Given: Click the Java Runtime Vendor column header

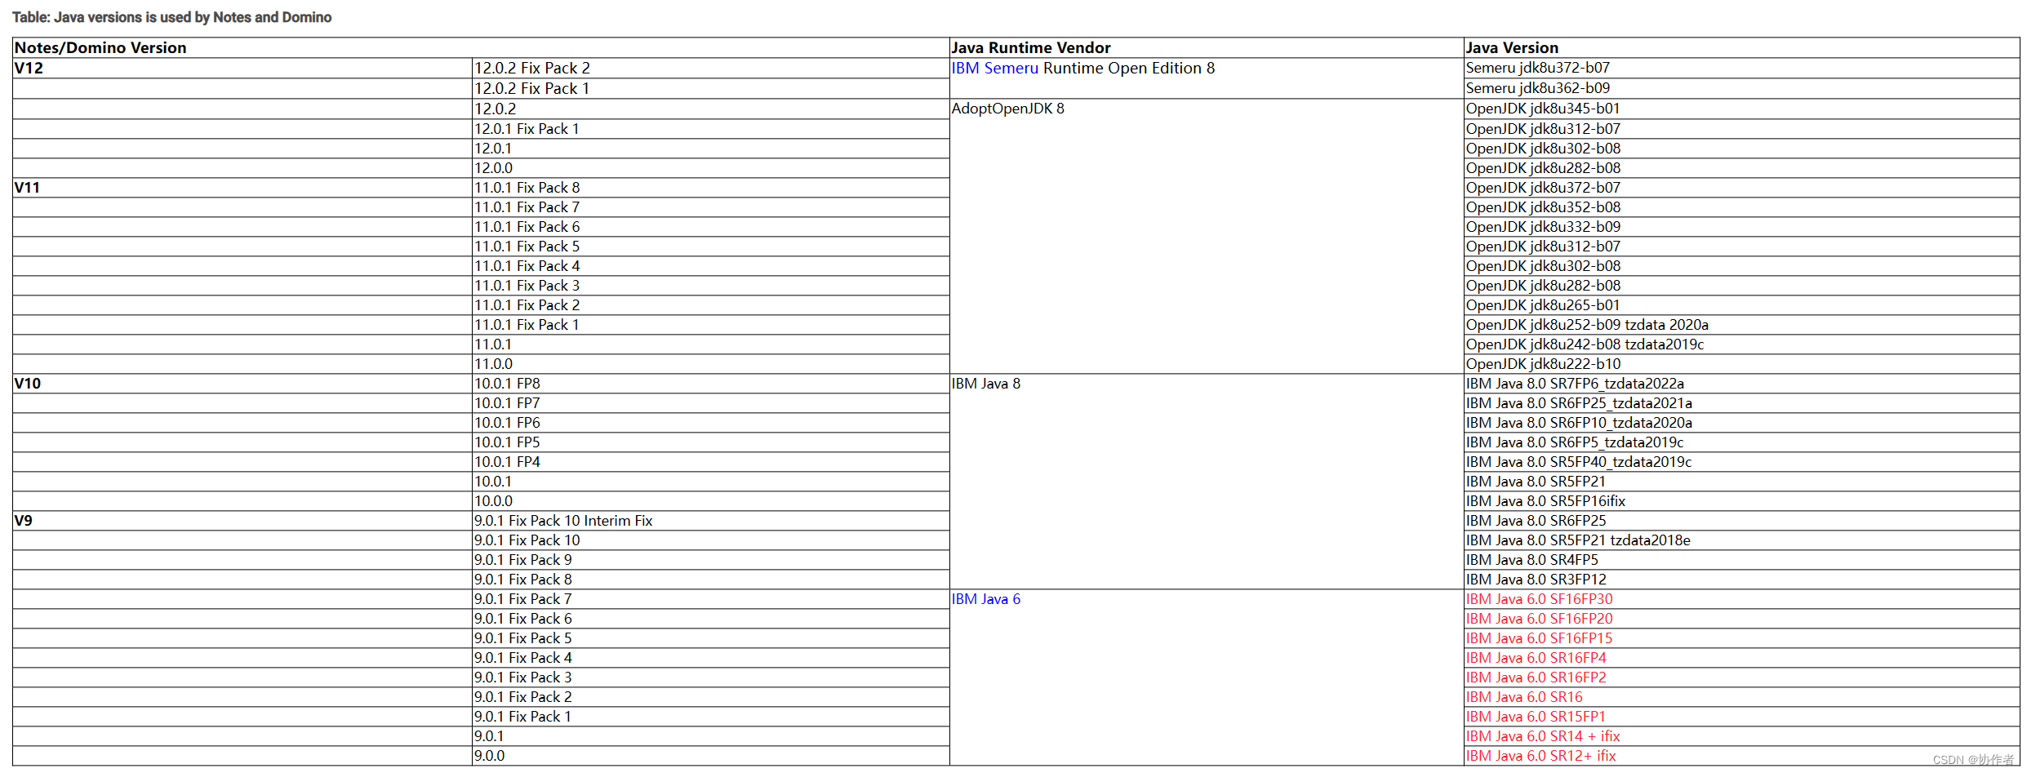Looking at the screenshot, I should (1207, 47).
